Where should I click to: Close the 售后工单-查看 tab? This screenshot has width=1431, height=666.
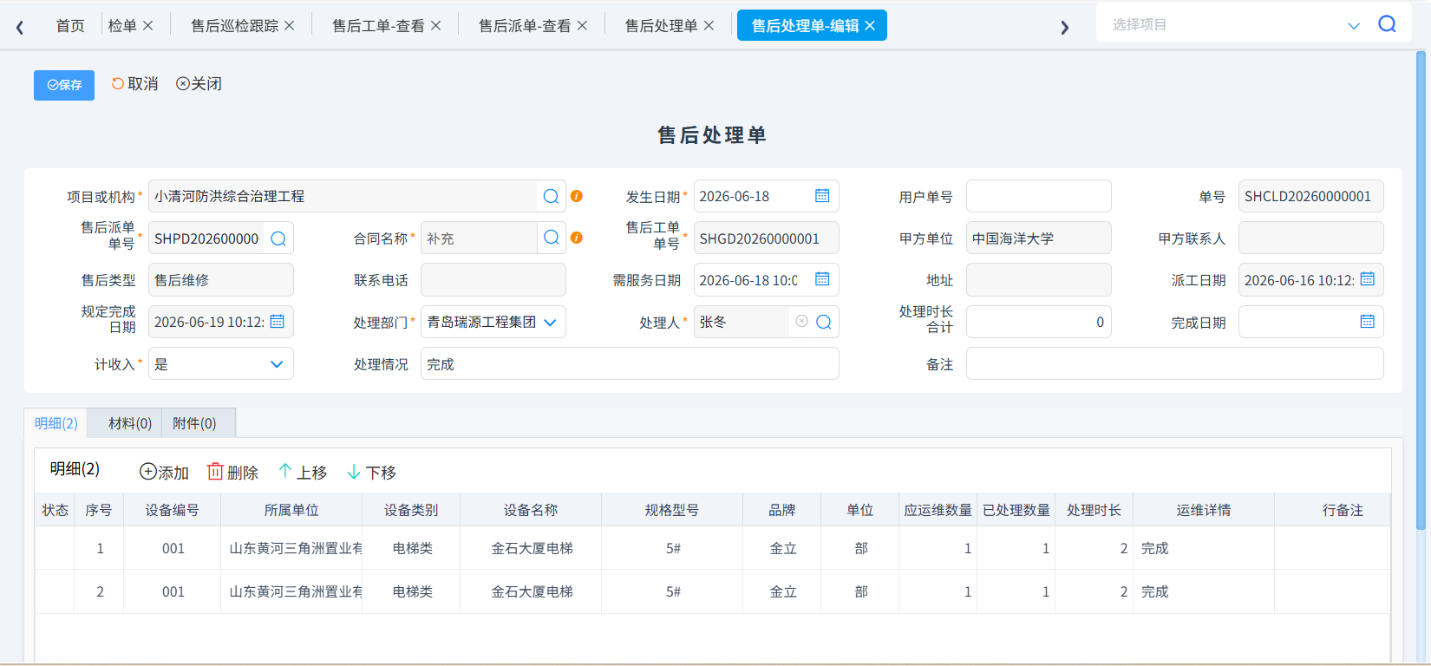coord(436,26)
